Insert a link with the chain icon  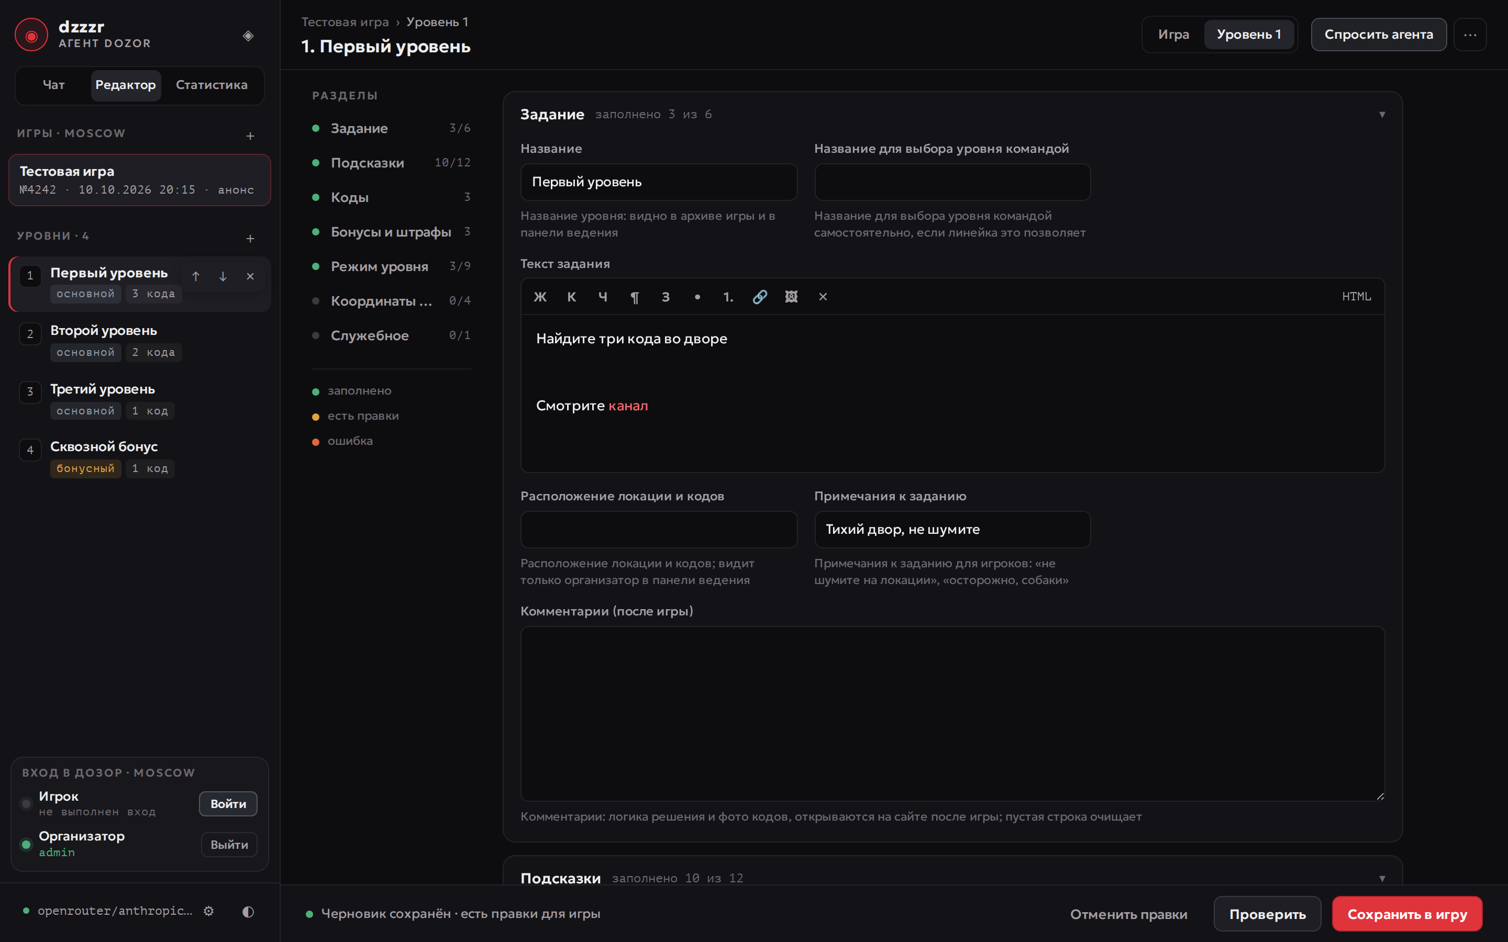(760, 297)
